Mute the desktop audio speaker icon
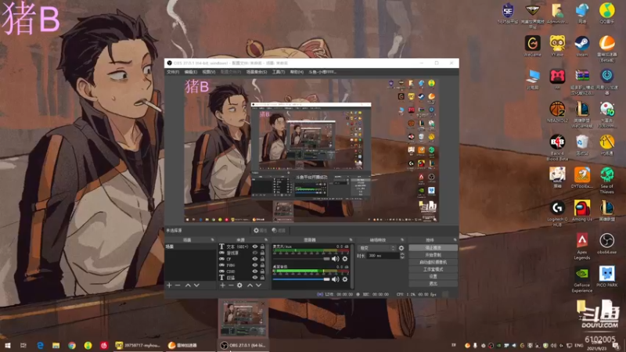The height and width of the screenshot is (352, 626). tap(336, 279)
